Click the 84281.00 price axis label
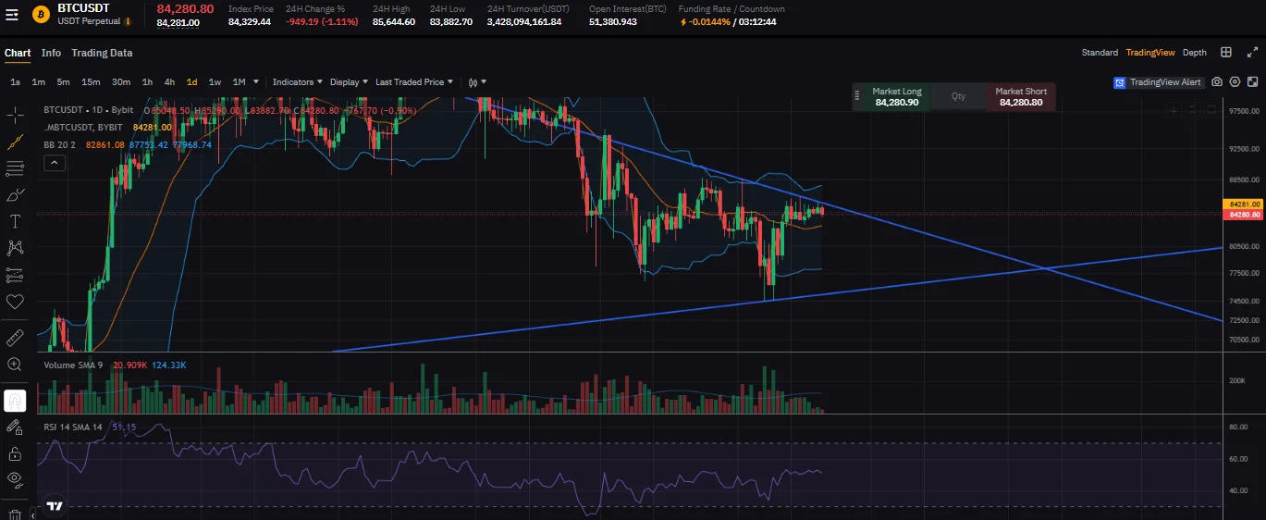The image size is (1266, 520). pos(1243,204)
